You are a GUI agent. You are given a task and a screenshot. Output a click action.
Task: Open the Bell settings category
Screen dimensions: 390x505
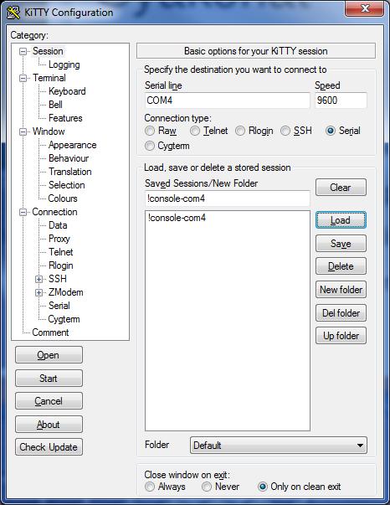point(55,105)
